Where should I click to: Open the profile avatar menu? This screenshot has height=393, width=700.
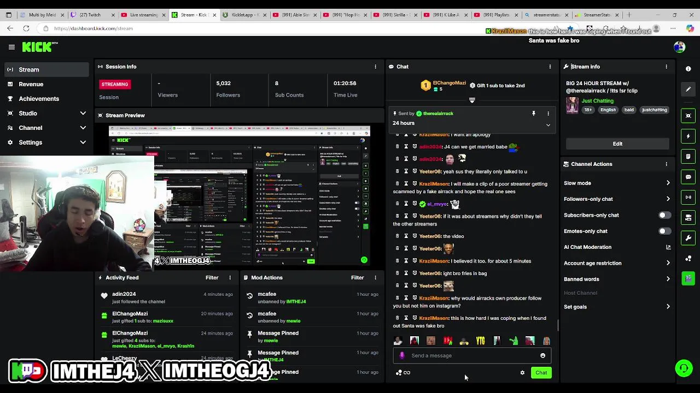679,47
